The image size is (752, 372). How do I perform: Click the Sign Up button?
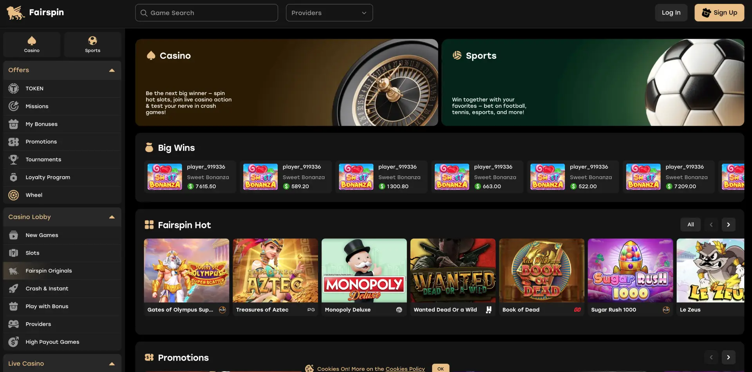click(x=719, y=13)
